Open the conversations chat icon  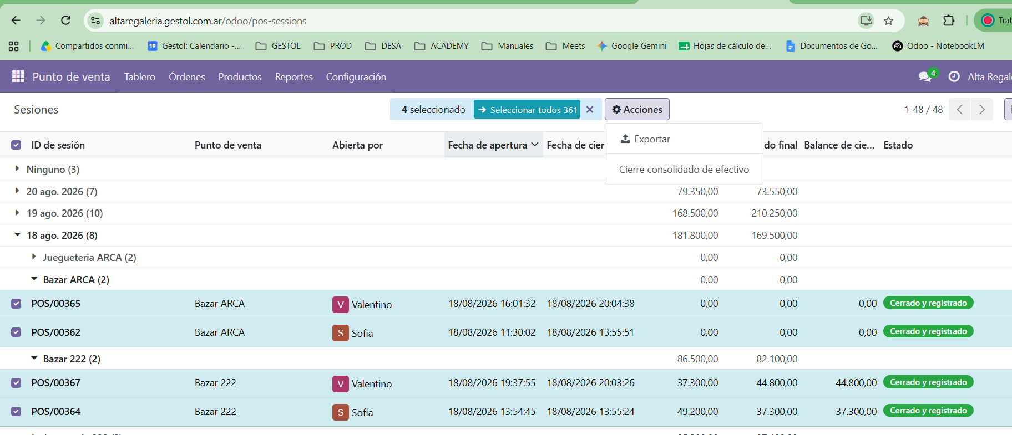coord(925,76)
